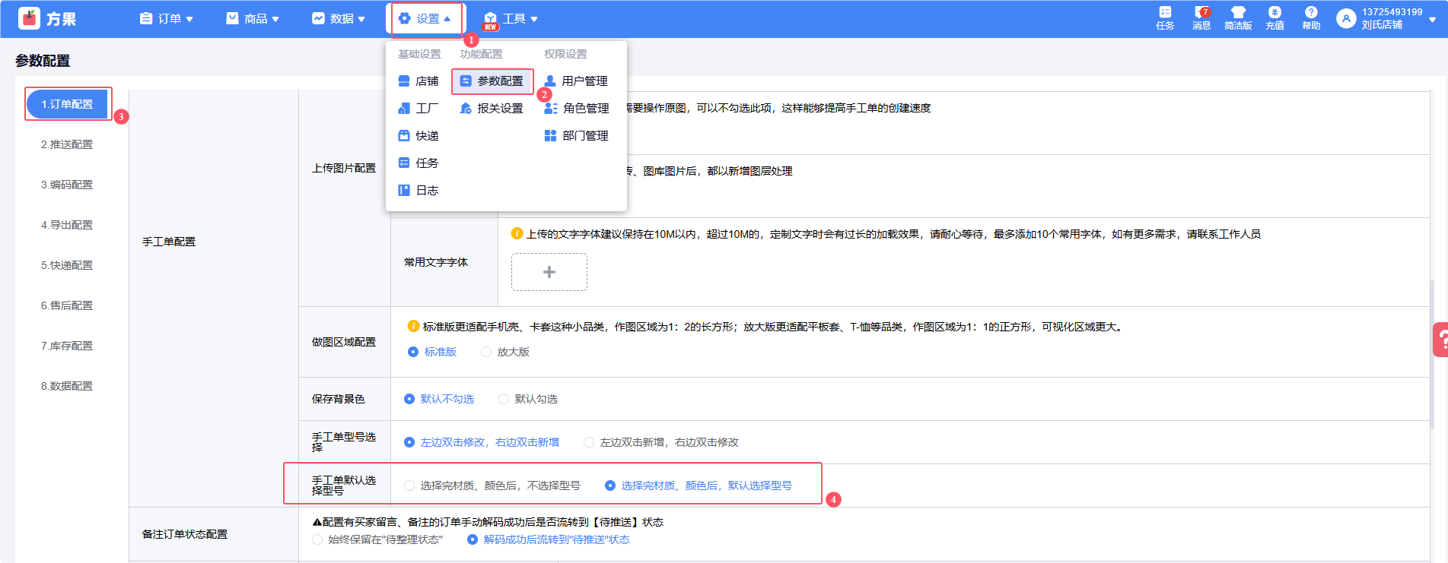Select 左边双击新增，右边双击修改 option
The image size is (1448, 563).
[x=589, y=442]
